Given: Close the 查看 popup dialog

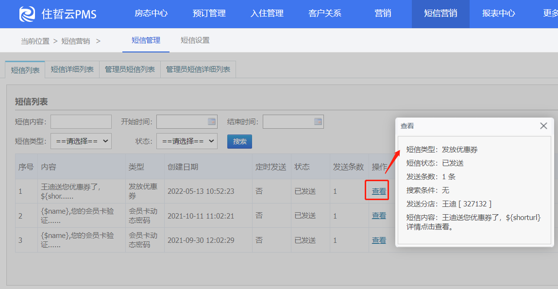Looking at the screenshot, I should coord(543,126).
